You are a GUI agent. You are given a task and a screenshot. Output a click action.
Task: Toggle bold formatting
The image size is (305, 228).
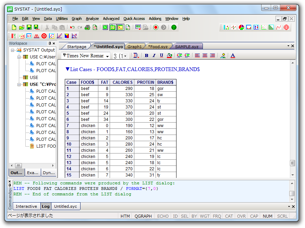(146, 56)
